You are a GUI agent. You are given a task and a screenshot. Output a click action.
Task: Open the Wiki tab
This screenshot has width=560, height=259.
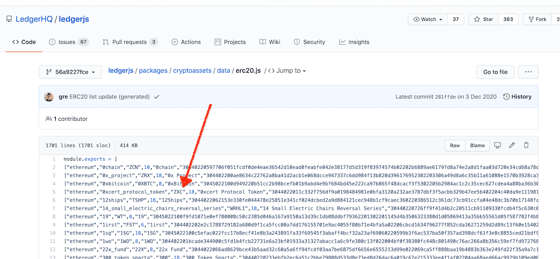270,42
